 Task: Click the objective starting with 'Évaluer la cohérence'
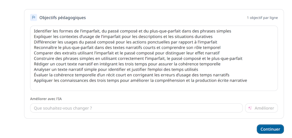pos(131,75)
